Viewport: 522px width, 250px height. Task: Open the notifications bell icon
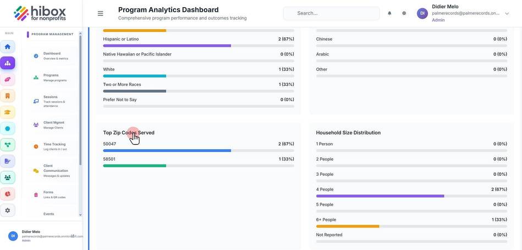tap(389, 13)
